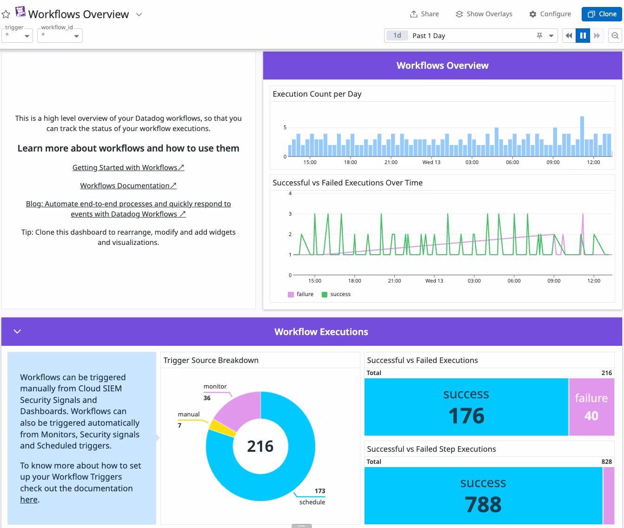Star the Workflows Overview dashboard as favorite
624x528 pixels.
tap(6, 14)
